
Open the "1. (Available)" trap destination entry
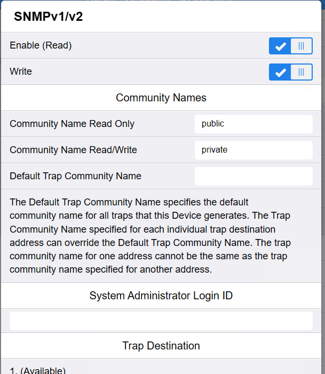(38, 370)
